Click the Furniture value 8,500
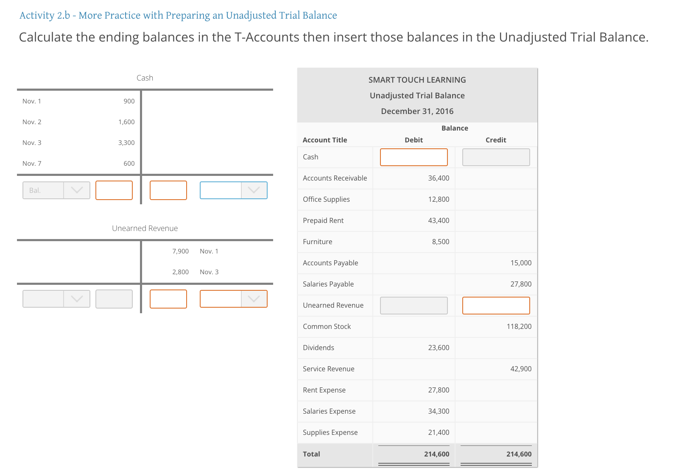This screenshot has height=473, width=693. 441,242
